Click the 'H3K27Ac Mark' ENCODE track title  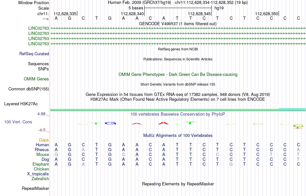coord(178,99)
